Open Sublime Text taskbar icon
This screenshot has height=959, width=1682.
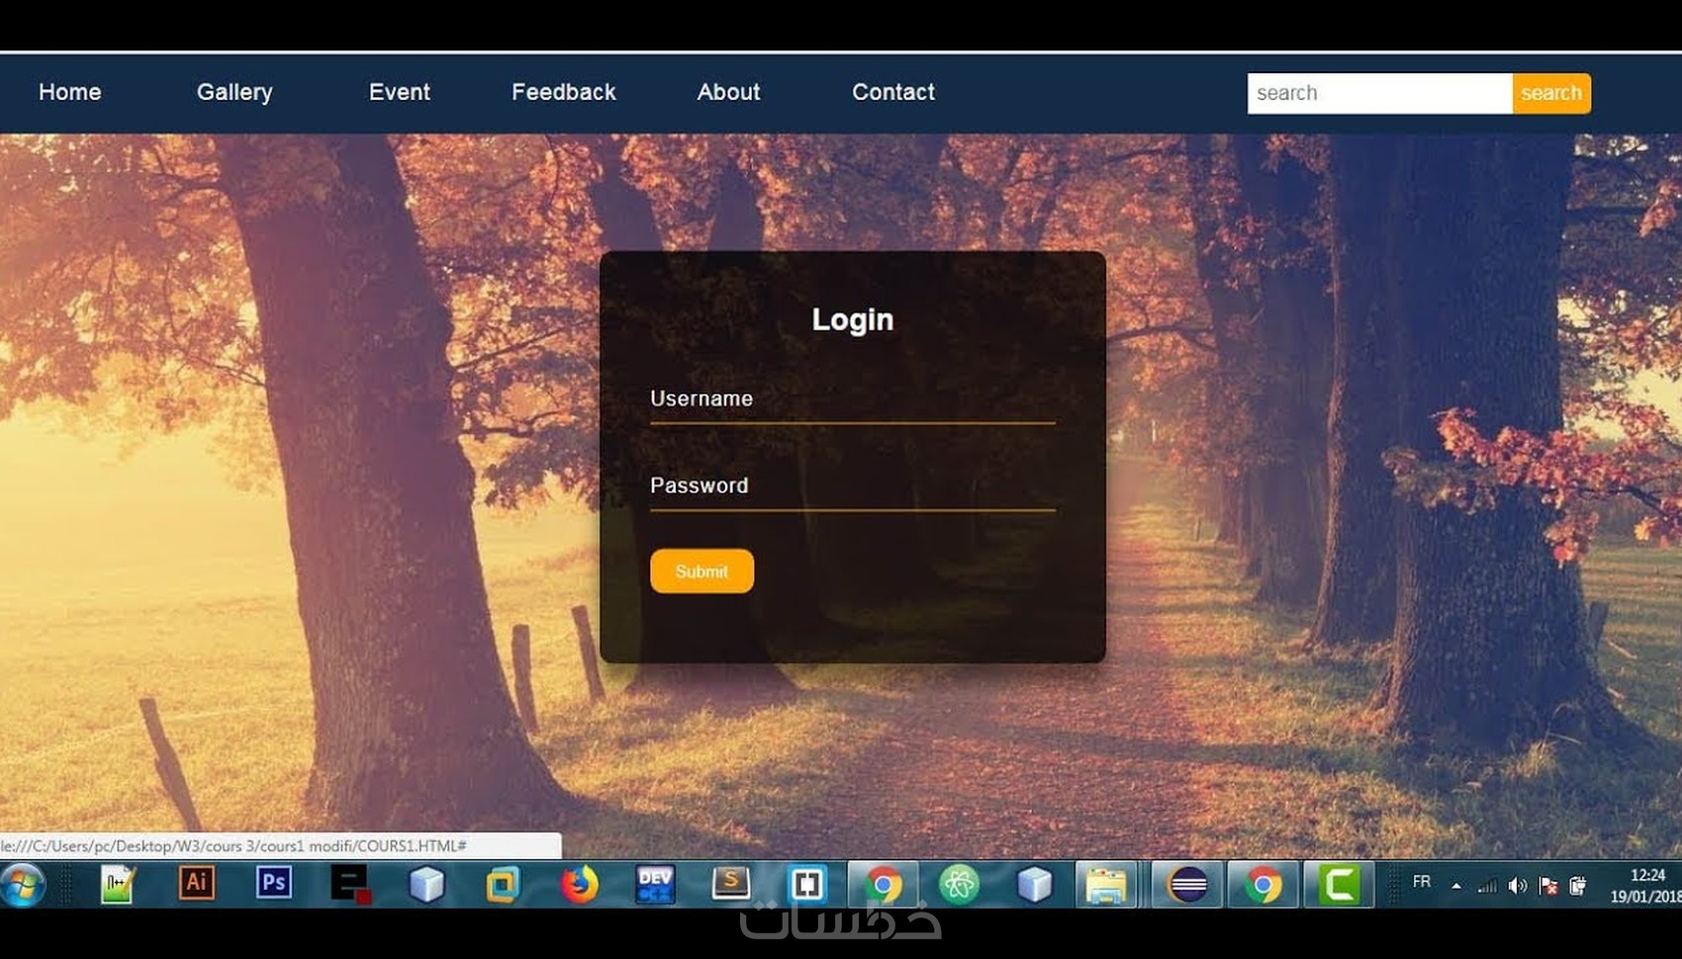[x=730, y=884]
